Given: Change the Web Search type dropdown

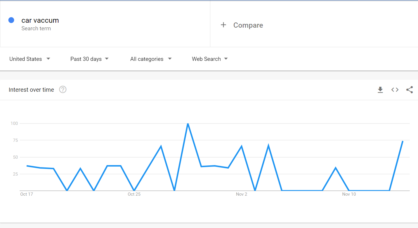Looking at the screenshot, I should pos(210,59).
